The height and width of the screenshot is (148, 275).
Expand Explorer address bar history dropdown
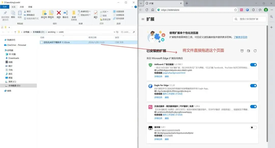tap(114, 32)
